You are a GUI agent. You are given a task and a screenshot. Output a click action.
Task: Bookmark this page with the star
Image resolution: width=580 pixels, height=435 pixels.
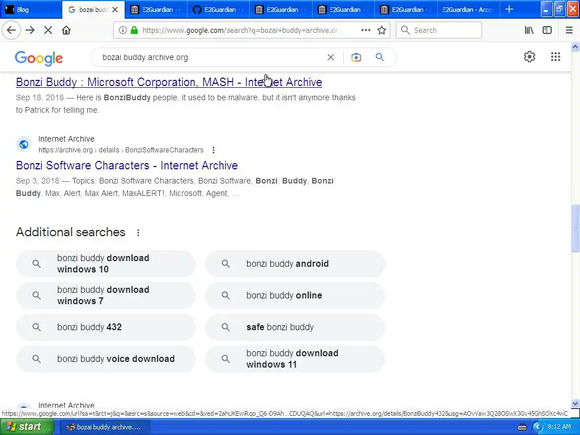[382, 30]
